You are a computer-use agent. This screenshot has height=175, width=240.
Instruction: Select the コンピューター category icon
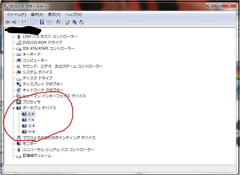pos(19,60)
